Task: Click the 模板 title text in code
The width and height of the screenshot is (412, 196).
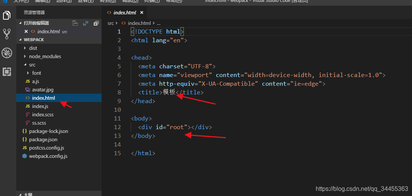Action: (169, 93)
